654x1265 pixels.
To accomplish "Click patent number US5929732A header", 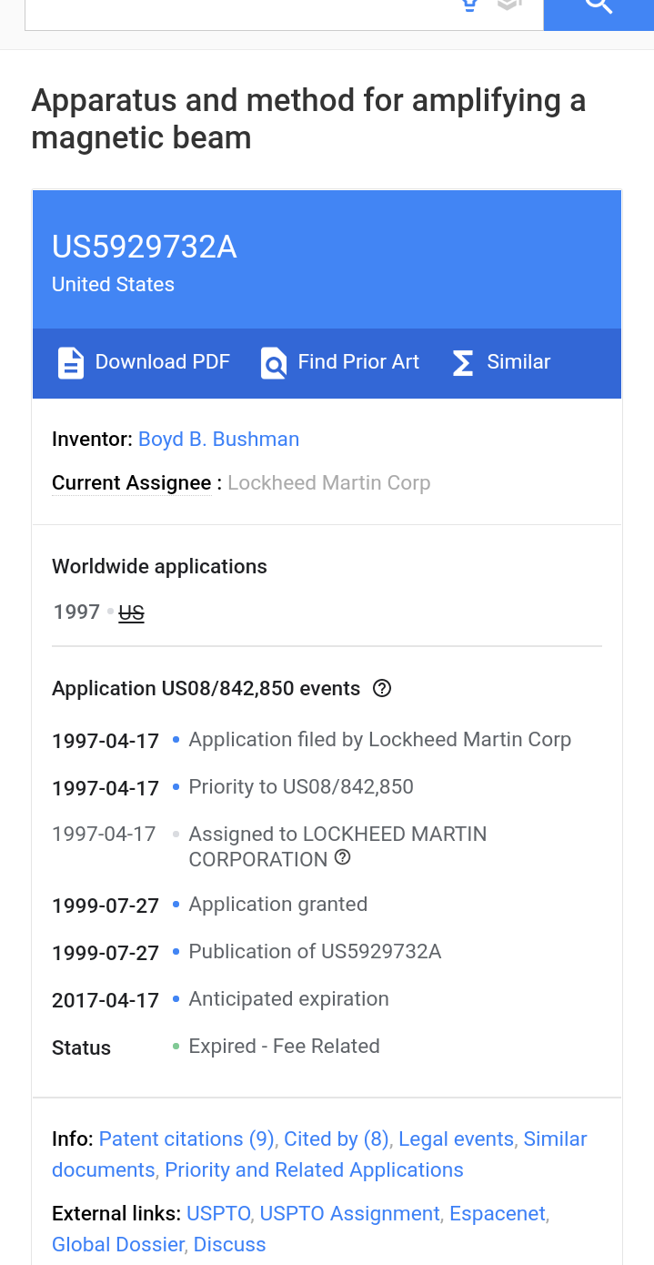I will pos(145,247).
